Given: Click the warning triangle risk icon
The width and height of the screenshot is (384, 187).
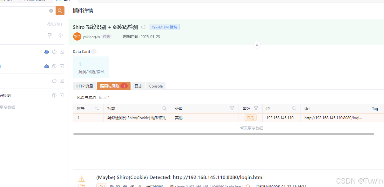Looking at the screenshot, I should 81,179.
